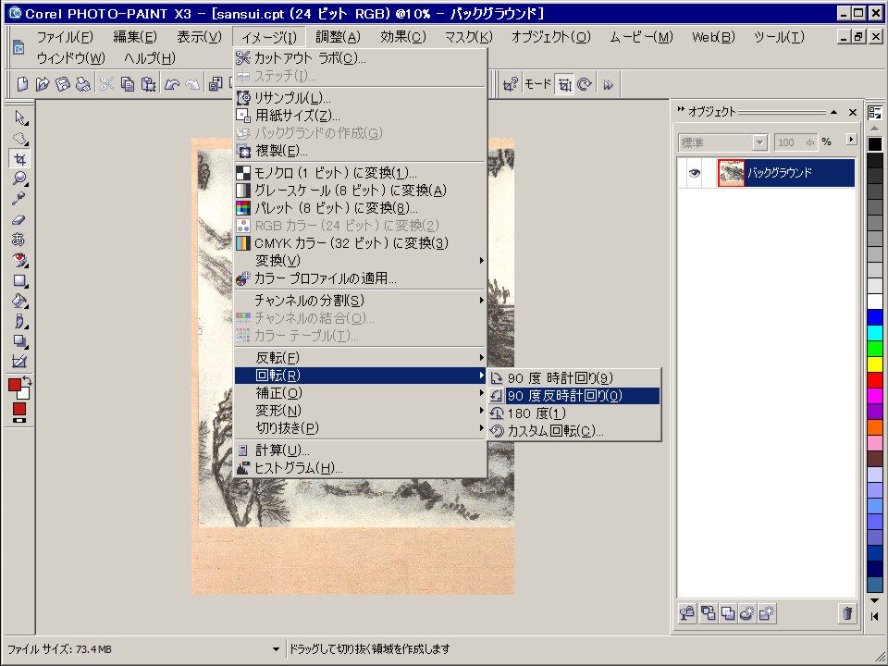Select the Red-eye Removal tool
888x666 pixels.
[x=19, y=260]
